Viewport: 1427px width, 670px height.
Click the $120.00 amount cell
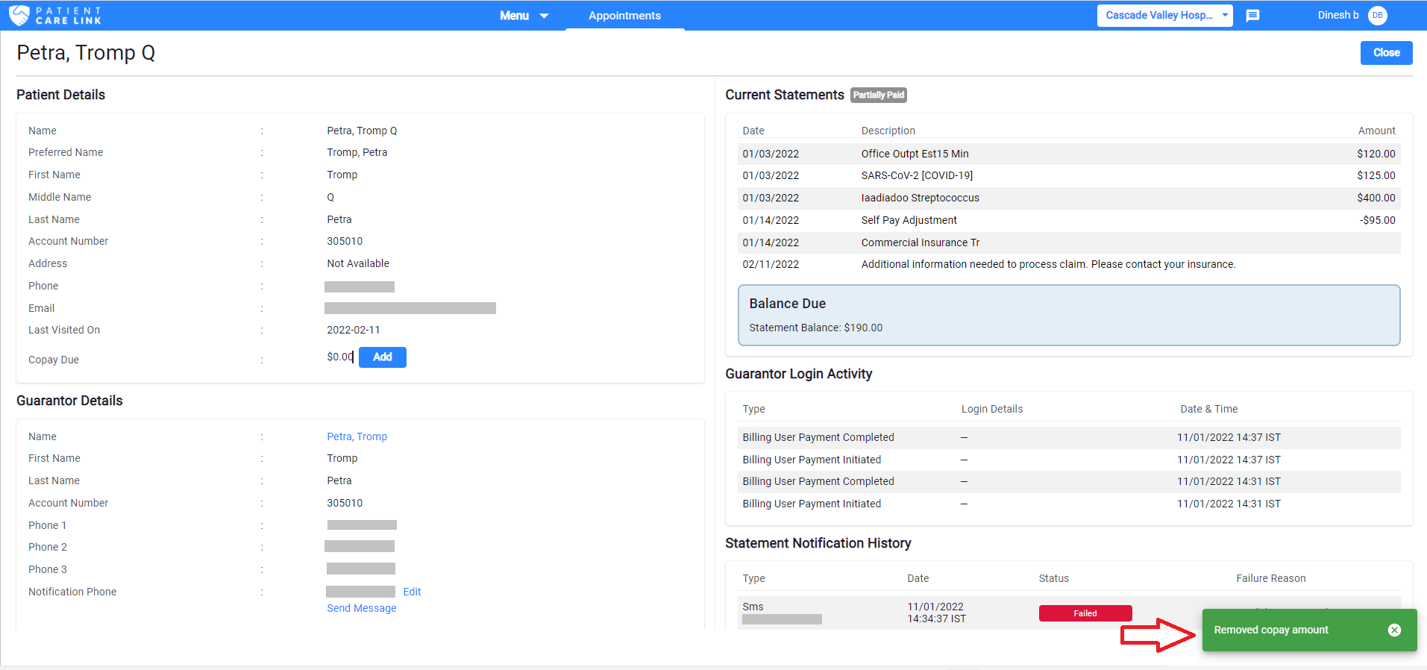pos(1376,154)
